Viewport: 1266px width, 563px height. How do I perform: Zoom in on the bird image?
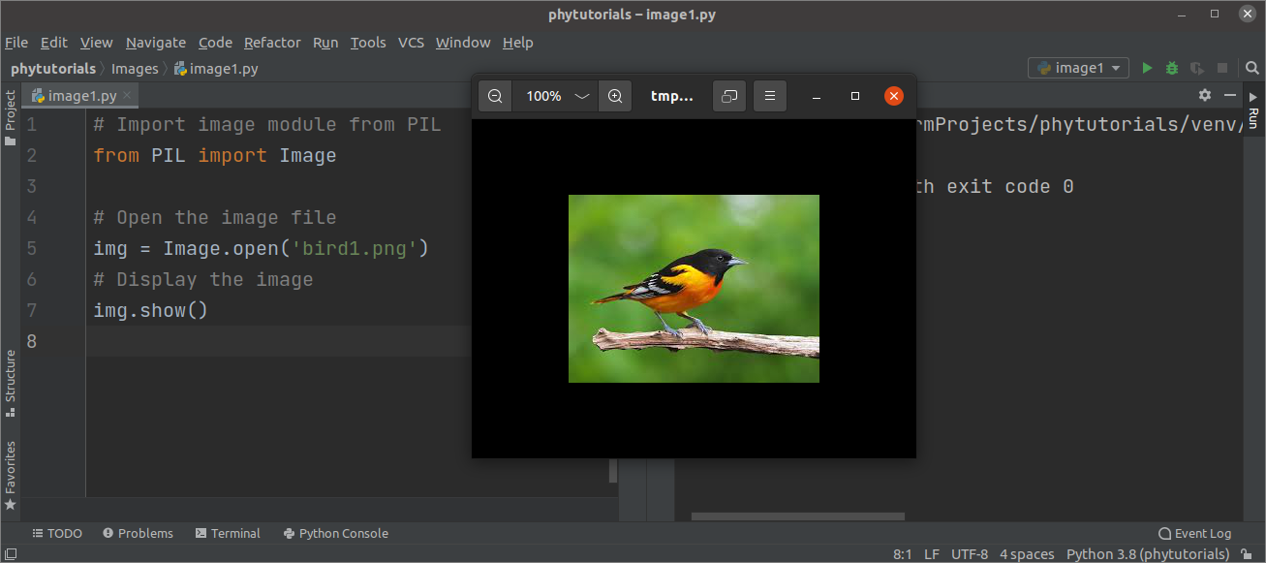(x=615, y=96)
